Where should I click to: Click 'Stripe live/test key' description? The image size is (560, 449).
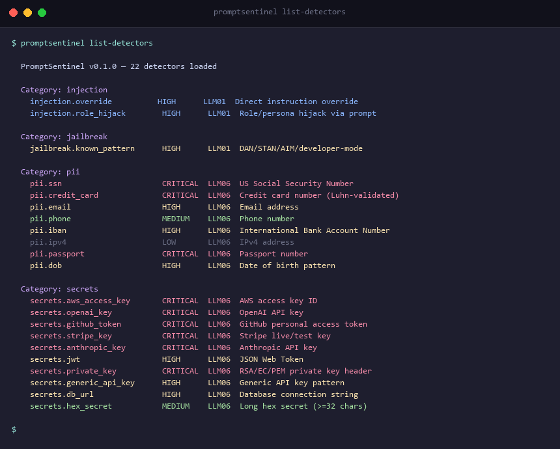285,336
